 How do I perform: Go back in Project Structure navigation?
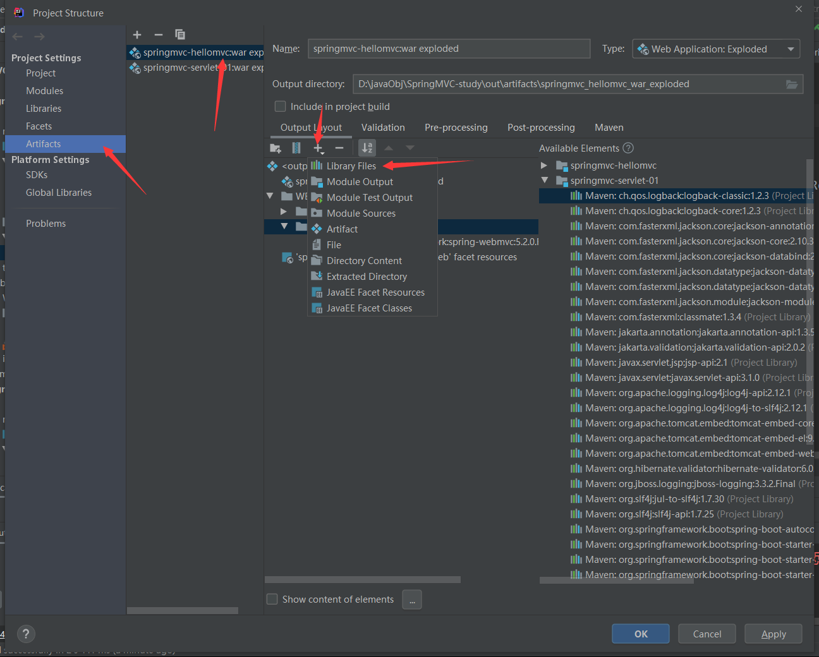18,37
